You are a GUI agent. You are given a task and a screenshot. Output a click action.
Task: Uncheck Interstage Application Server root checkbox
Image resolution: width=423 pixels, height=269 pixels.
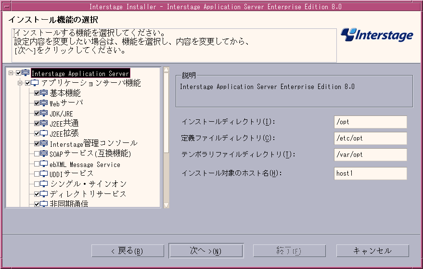(x=18, y=73)
